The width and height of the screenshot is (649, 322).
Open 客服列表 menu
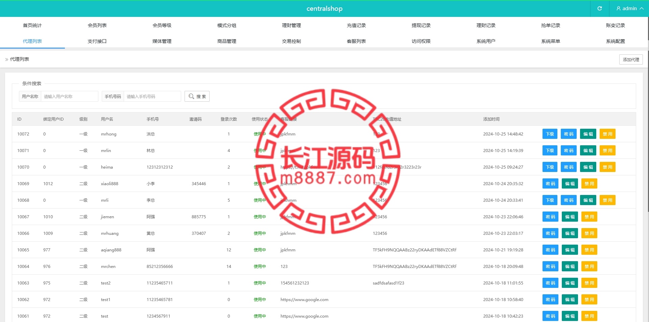tap(356, 41)
